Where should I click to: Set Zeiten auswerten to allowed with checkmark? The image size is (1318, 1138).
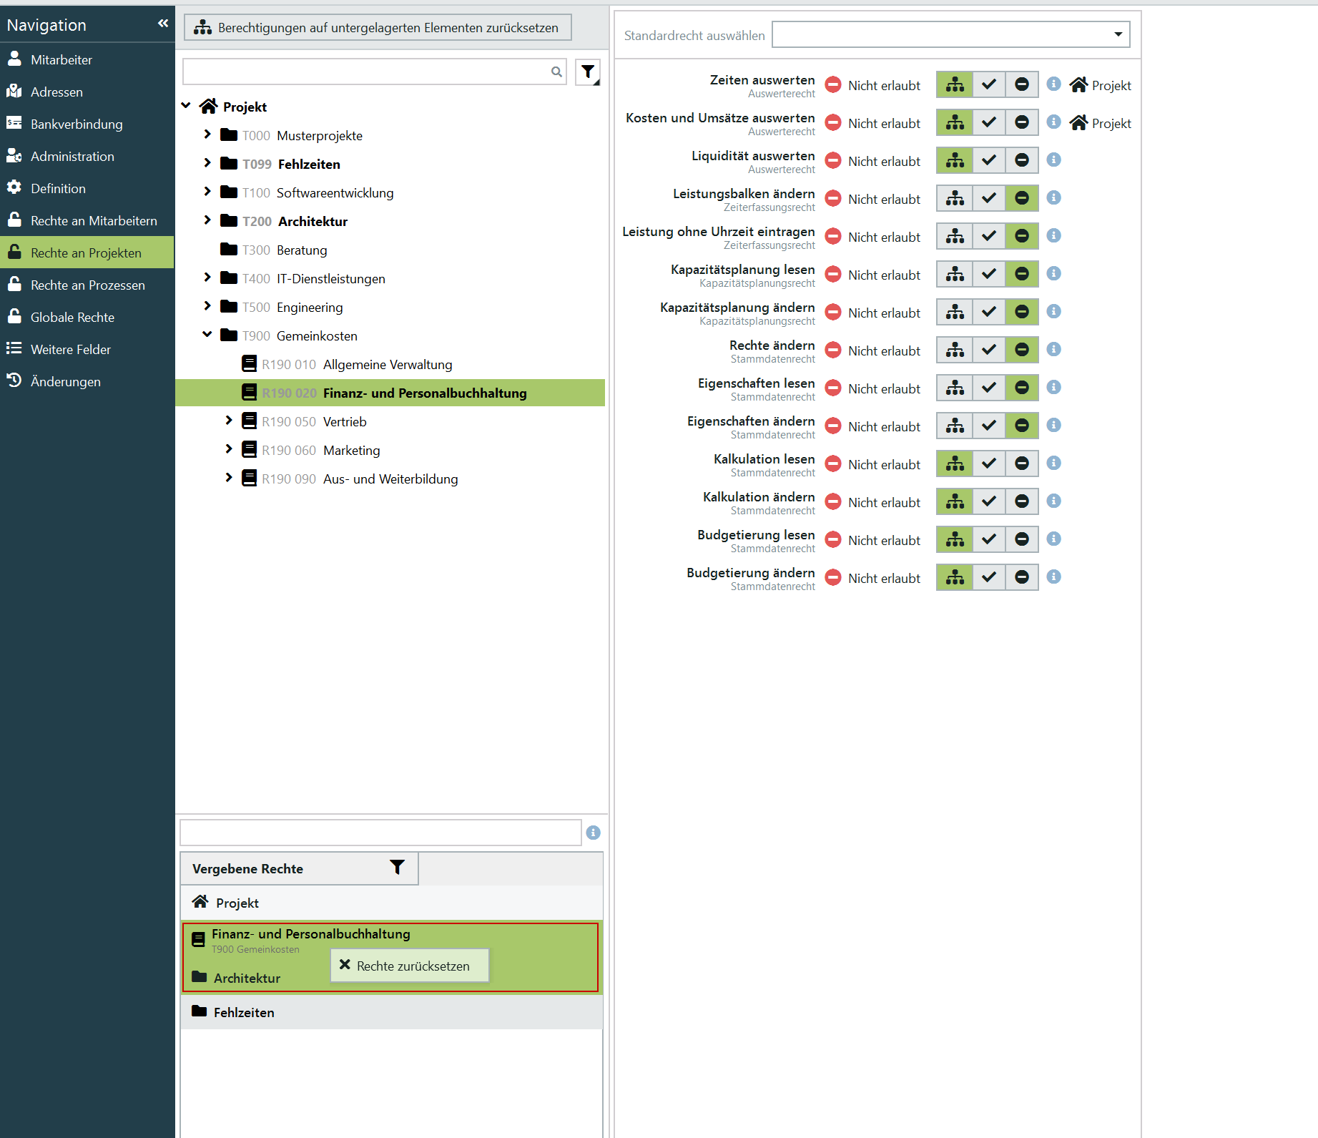(988, 84)
